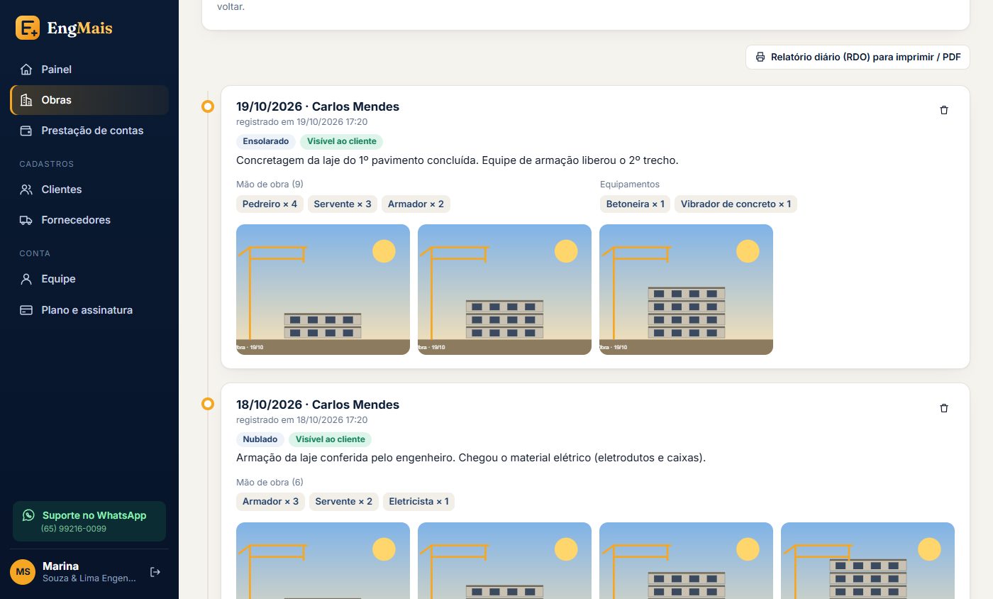Viewport: 993px width, 599px height.
Task: Click heading 18/10/2026 · Carlos Mendes
Action: click(318, 405)
